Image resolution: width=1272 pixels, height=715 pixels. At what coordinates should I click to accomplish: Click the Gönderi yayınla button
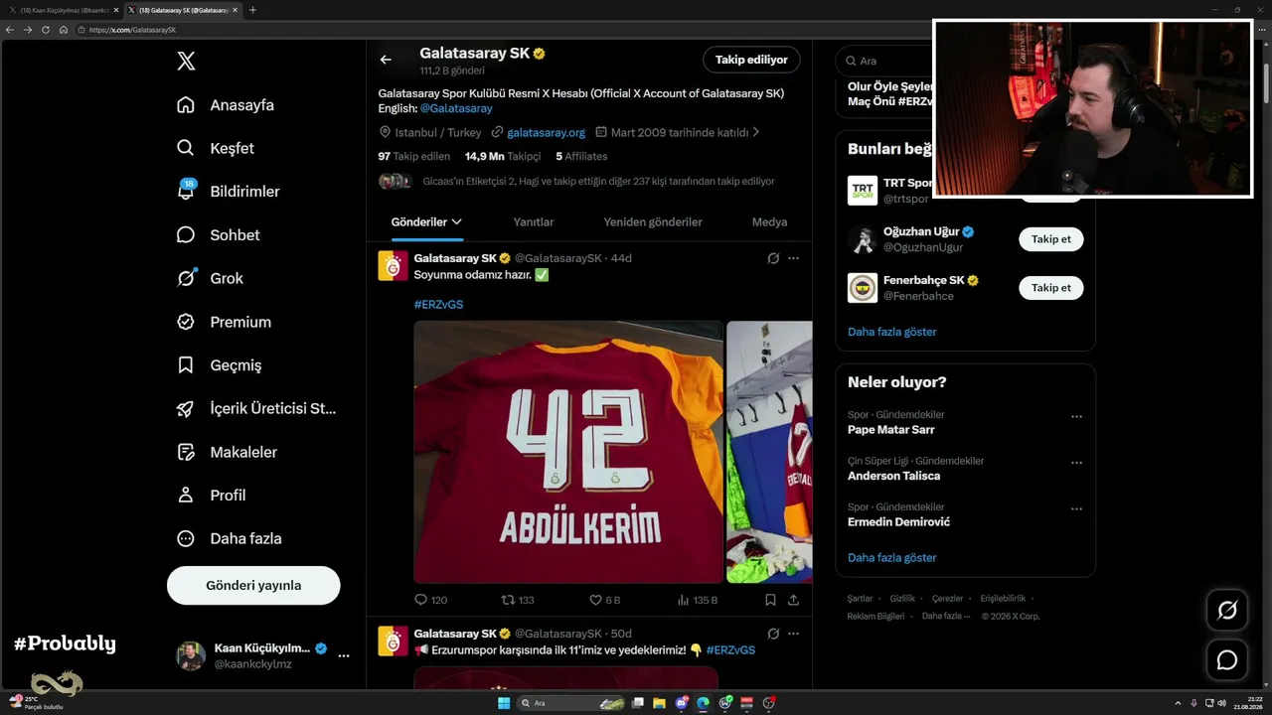tap(253, 585)
